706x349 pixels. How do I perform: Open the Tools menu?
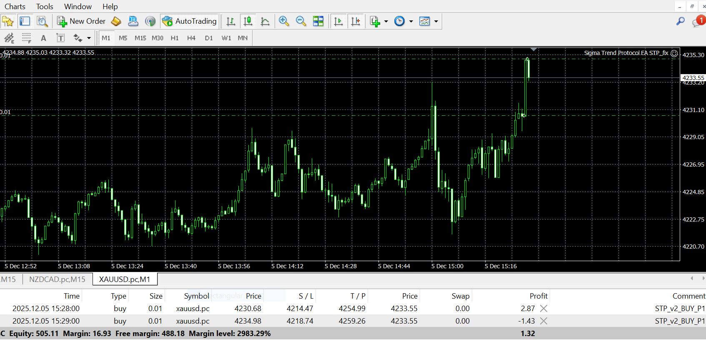coord(45,7)
